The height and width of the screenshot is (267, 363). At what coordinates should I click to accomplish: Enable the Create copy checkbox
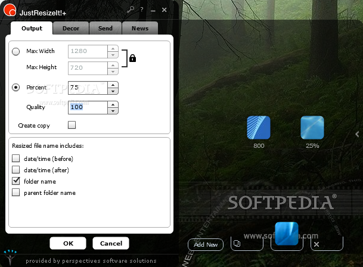pos(72,125)
